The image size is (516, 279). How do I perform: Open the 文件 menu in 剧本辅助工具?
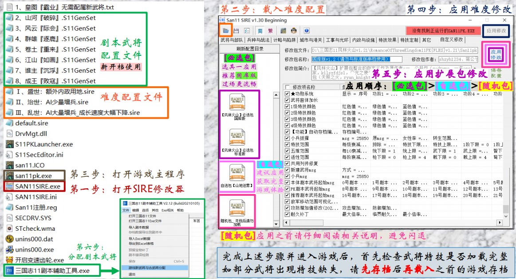(126, 210)
